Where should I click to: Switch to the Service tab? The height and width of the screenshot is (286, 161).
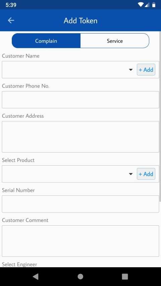click(115, 41)
